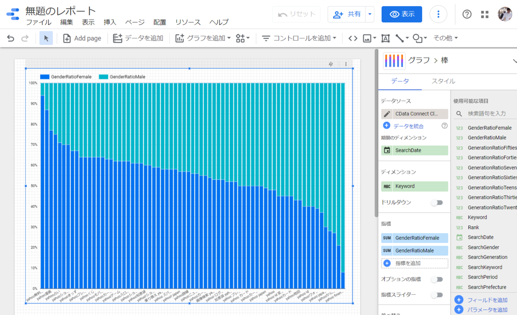Open コントロールを追加 dropdown
This screenshot has width=517, height=315.
click(299, 38)
